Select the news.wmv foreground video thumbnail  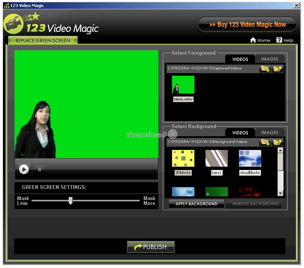[x=183, y=85]
